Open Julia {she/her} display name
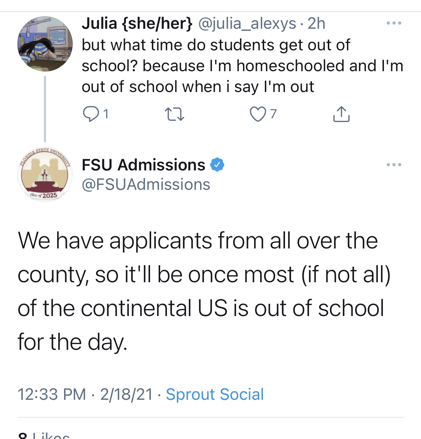The image size is (421, 439). pos(137,24)
